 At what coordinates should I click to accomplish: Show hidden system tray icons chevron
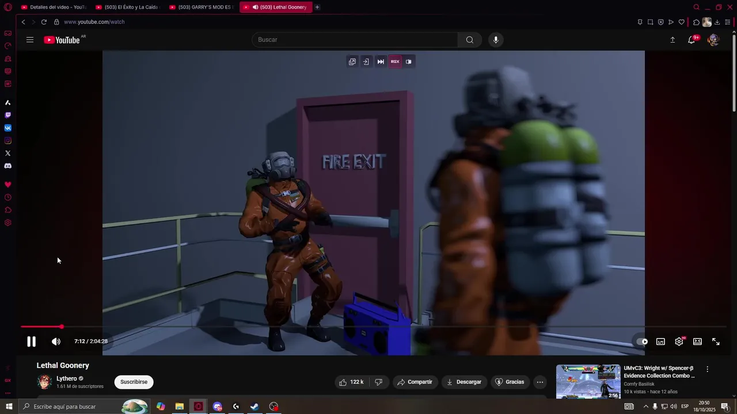pos(645,407)
